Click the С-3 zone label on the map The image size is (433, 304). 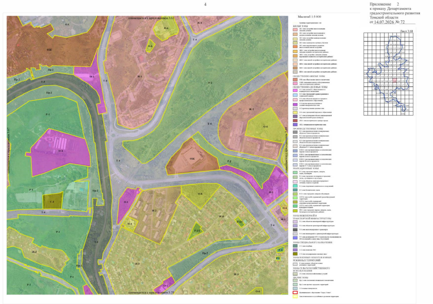[52, 202]
